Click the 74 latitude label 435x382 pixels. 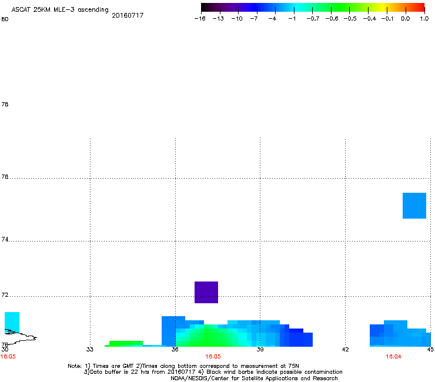[x=5, y=239]
